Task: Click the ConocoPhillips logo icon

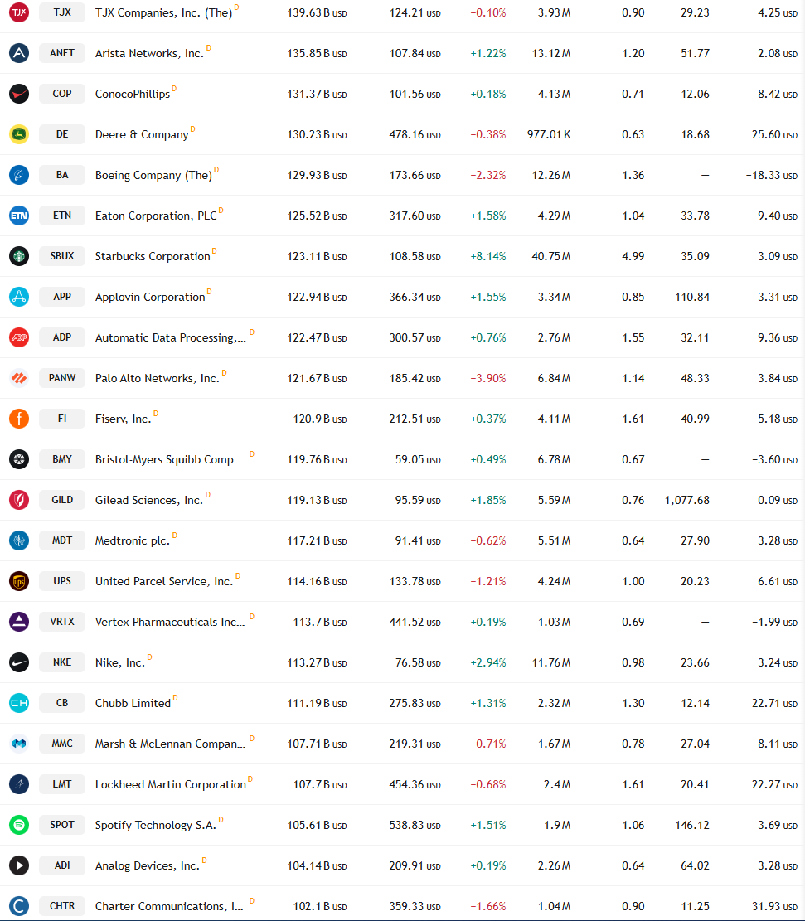Action: [19, 94]
